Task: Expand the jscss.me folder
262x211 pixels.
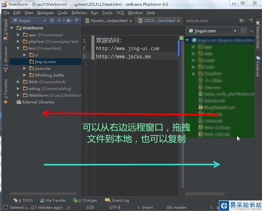Action: coord(25,68)
